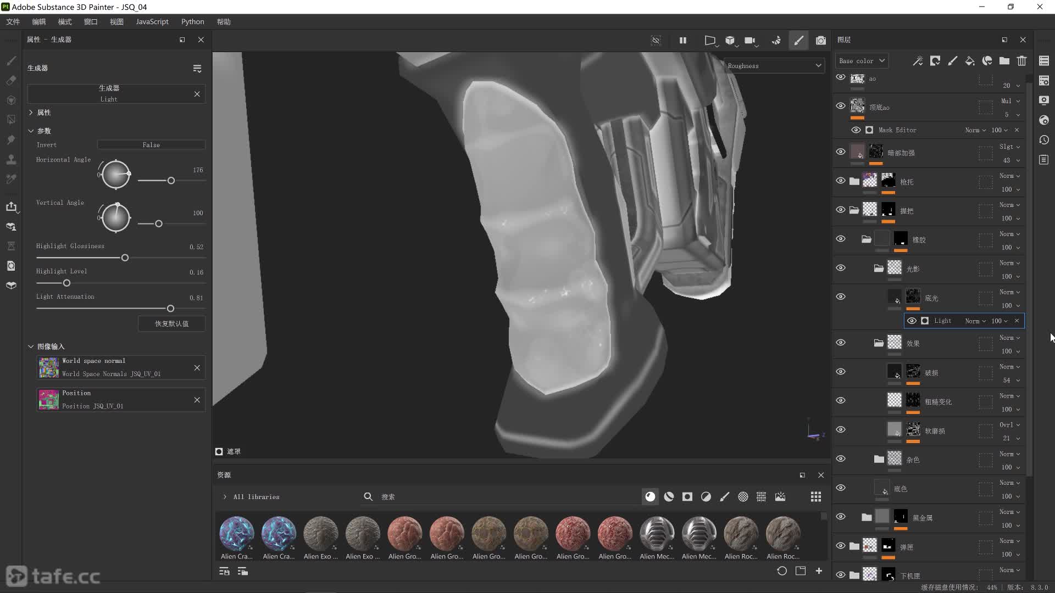Screen dimensions: 1055x593
Task: Open blend mode dropdown of 暗部加强 layer
Action: pyautogui.click(x=1010, y=147)
